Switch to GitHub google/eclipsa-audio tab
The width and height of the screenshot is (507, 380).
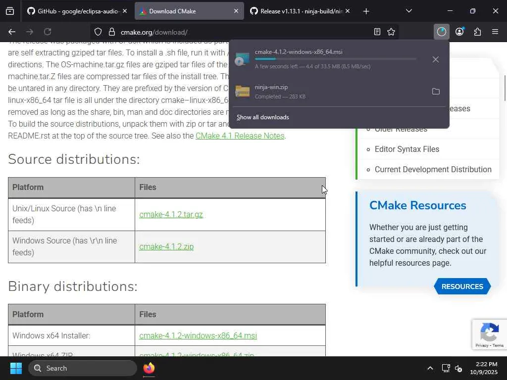point(77,11)
